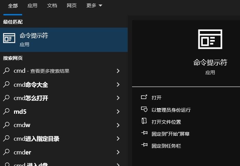Select the cmdw suggestion text

tap(22, 125)
